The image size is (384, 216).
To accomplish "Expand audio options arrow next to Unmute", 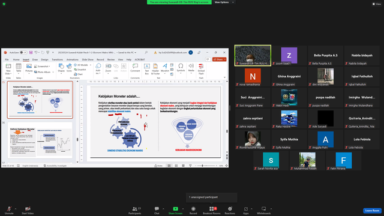I will 16,209.
